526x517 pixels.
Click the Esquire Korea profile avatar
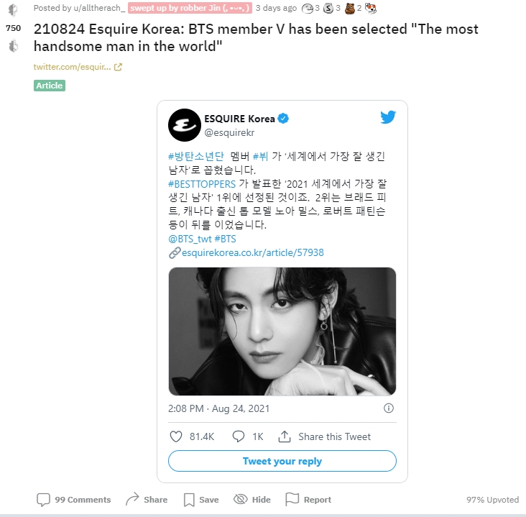(x=185, y=125)
